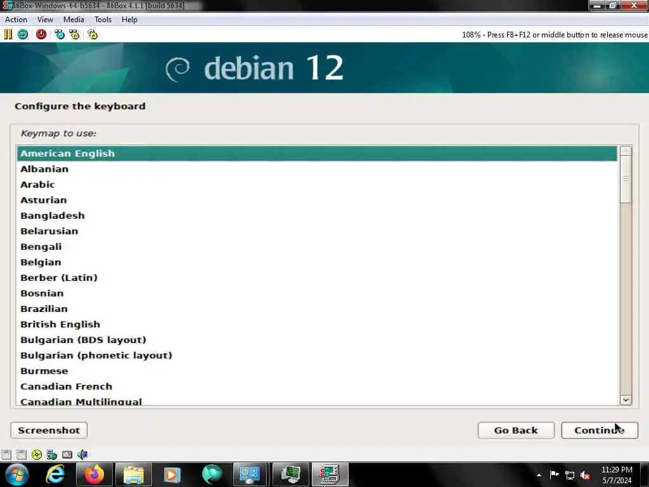Select Bengali keymap

(317, 247)
